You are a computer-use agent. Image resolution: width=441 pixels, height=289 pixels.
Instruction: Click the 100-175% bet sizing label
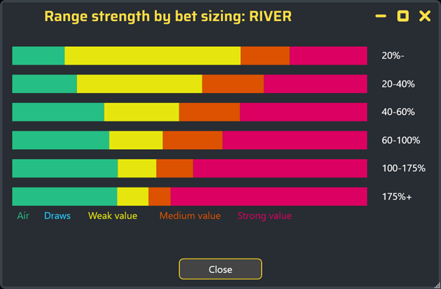(x=404, y=168)
